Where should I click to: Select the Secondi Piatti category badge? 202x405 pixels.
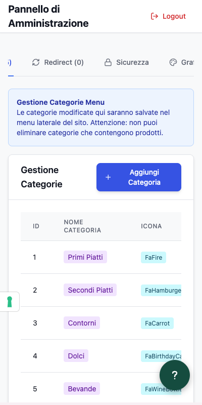(90, 290)
